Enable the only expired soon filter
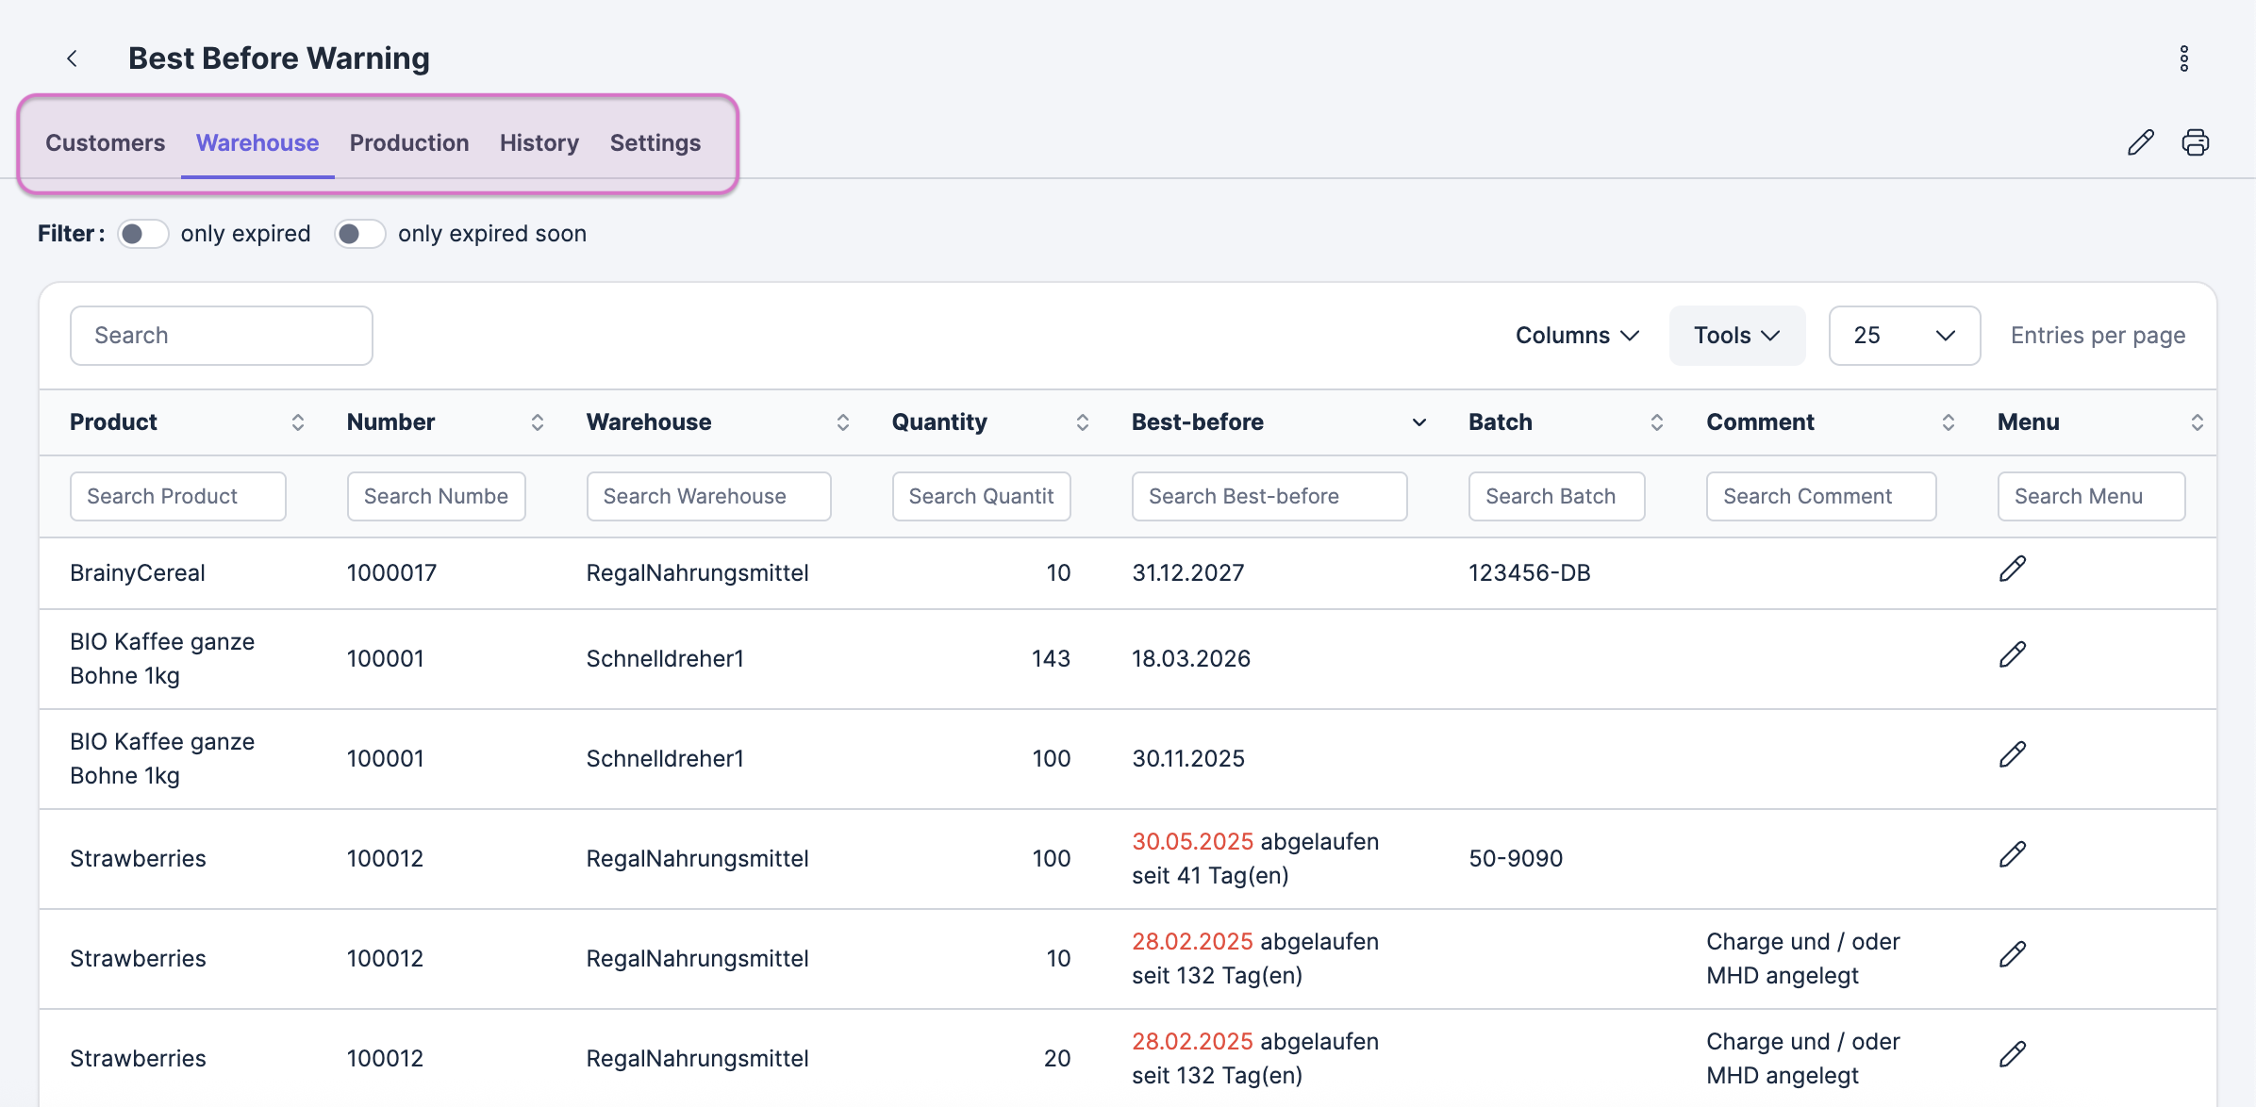 (360, 234)
